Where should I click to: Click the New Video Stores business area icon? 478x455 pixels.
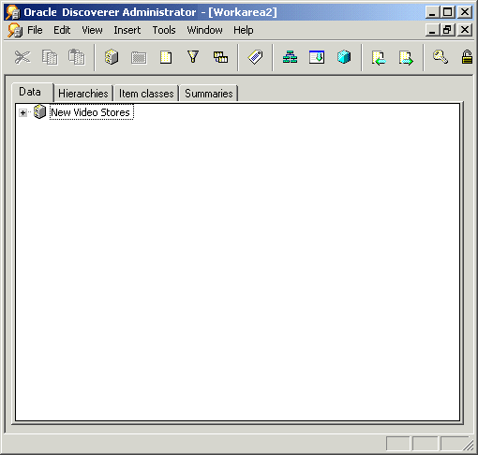(x=39, y=111)
